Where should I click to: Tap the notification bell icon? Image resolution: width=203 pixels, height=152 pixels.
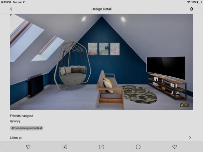pyautogui.click(x=191, y=9)
